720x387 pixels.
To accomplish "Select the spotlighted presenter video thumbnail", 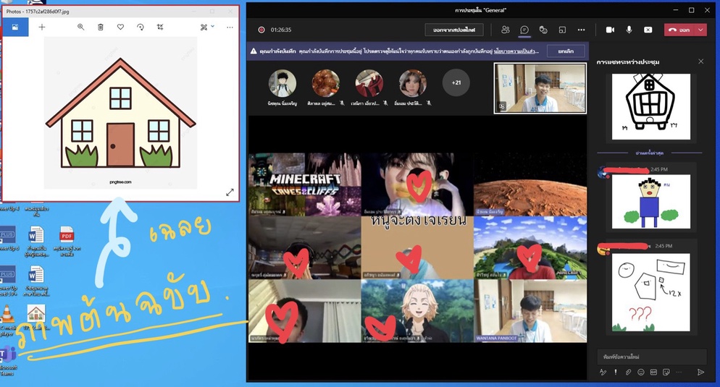I will tap(540, 88).
